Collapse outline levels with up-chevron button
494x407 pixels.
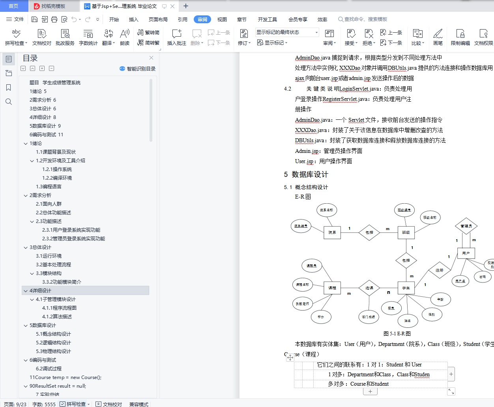pos(33,68)
